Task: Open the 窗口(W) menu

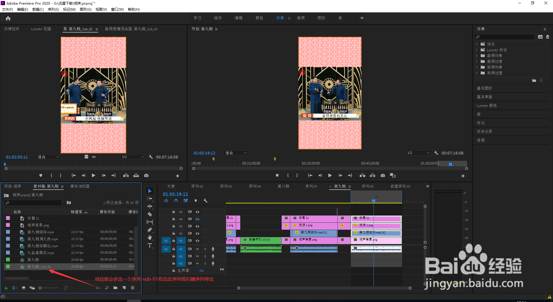Action: [118, 10]
